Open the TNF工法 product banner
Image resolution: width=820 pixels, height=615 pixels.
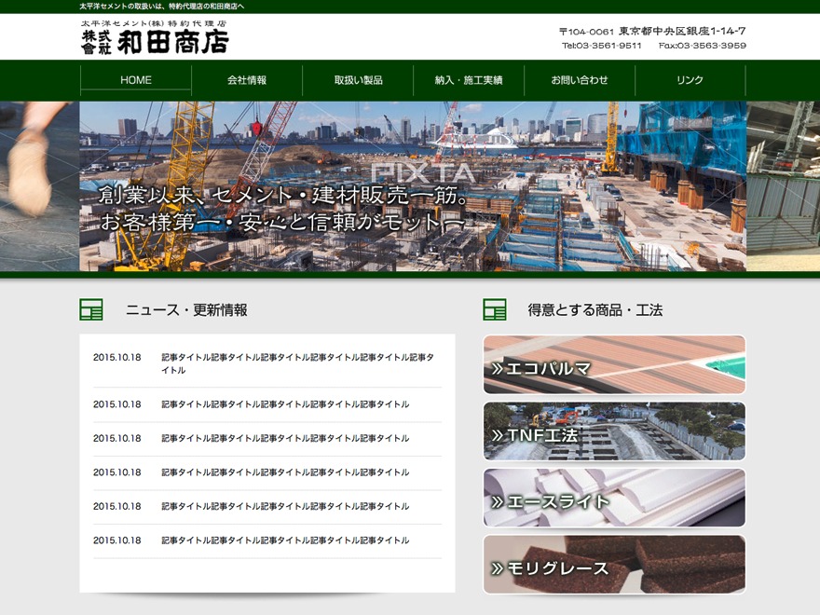tap(614, 430)
